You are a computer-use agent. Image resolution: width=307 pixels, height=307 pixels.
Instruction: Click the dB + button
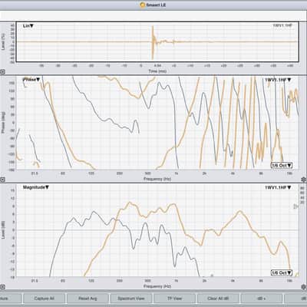tap(262, 299)
